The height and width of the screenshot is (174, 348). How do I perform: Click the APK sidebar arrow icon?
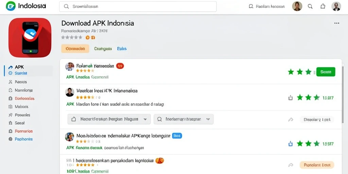click(x=10, y=67)
